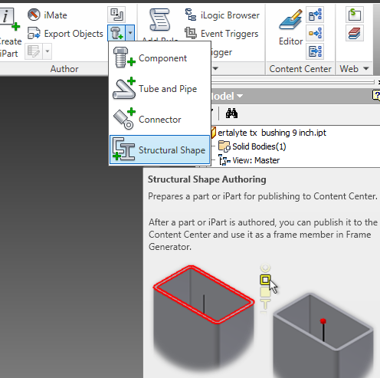
Task: Select the View: Master node
Action: pos(256,160)
